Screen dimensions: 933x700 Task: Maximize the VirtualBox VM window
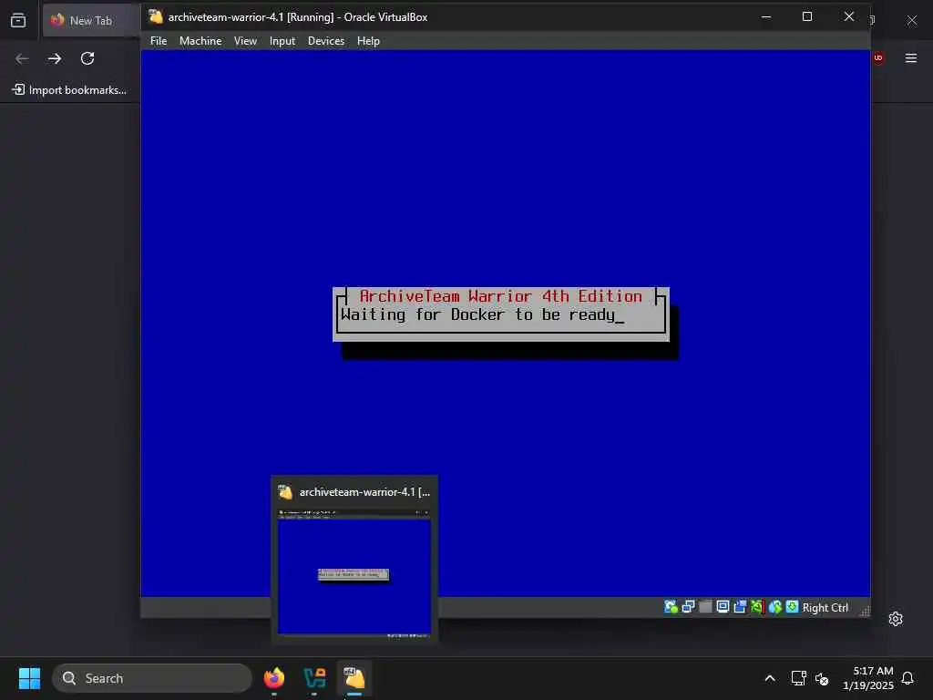[807, 16]
